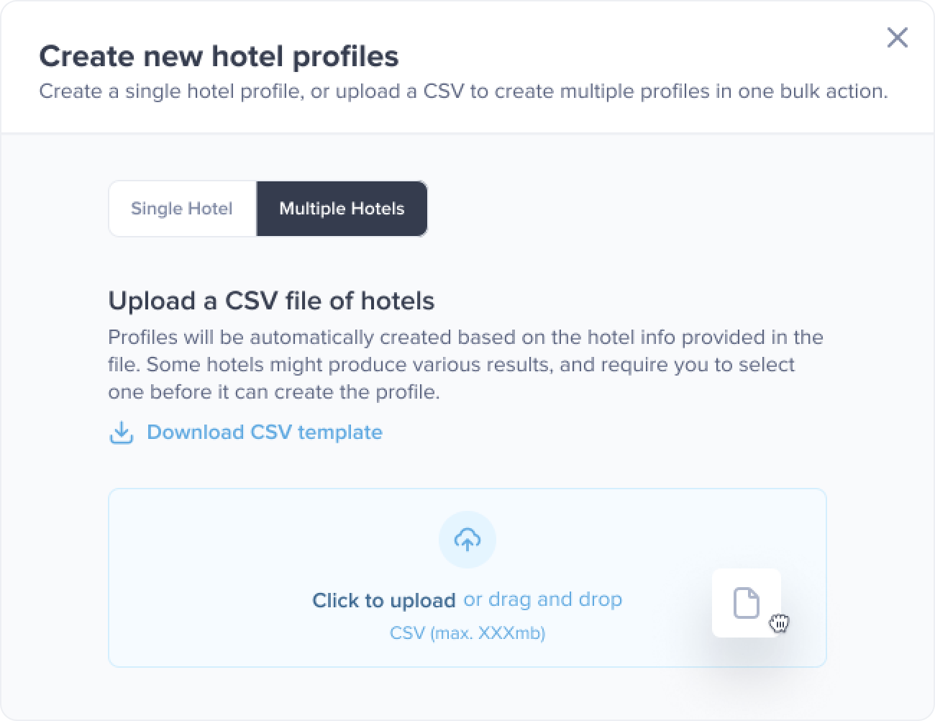
Task: Switch to the Single Hotel tab
Action: [182, 209]
